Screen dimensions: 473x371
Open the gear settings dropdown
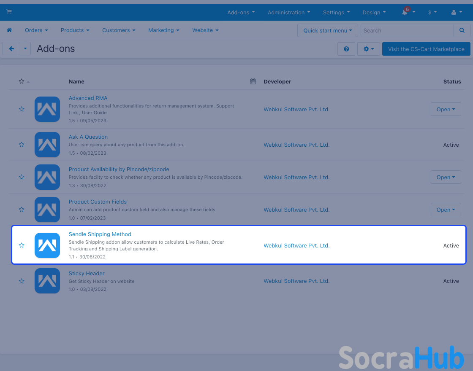click(x=368, y=49)
